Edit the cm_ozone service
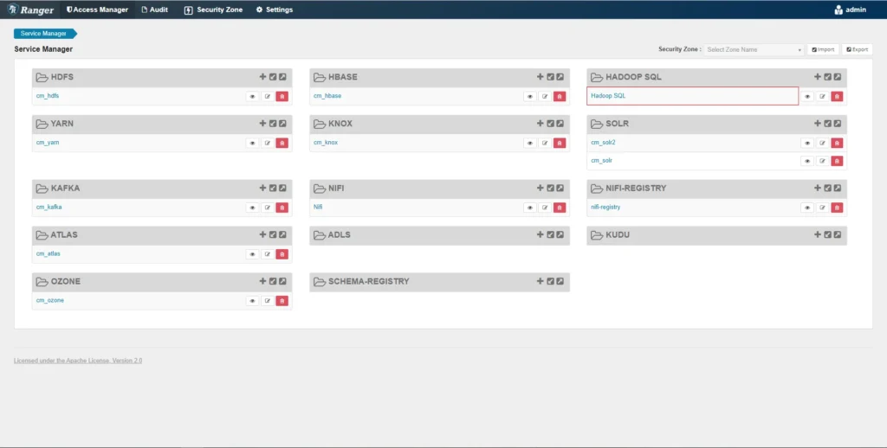This screenshot has height=448, width=887. [x=268, y=301]
